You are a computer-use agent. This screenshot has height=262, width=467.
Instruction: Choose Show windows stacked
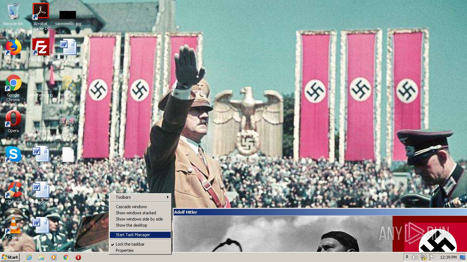(140, 213)
